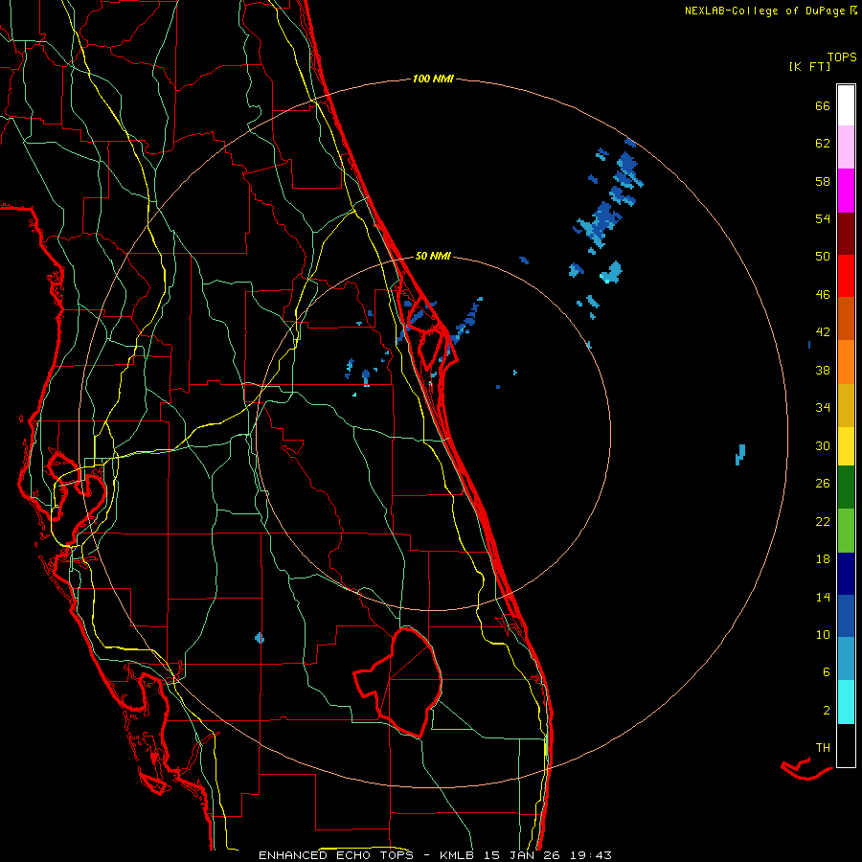Click the dark green scale swatch
The height and width of the screenshot is (862, 862).
[x=846, y=488]
